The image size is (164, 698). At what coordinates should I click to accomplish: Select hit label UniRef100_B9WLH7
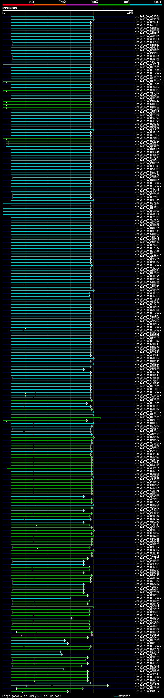coord(147,550)
